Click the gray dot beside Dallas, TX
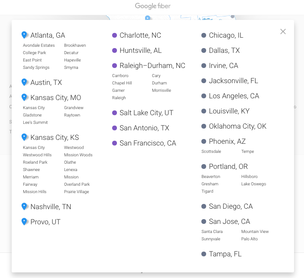 (204, 50)
